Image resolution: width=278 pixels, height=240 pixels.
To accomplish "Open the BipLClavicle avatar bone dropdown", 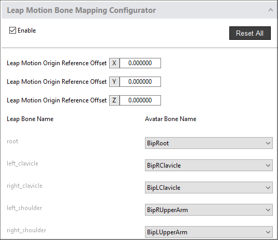I will click(x=209, y=187).
